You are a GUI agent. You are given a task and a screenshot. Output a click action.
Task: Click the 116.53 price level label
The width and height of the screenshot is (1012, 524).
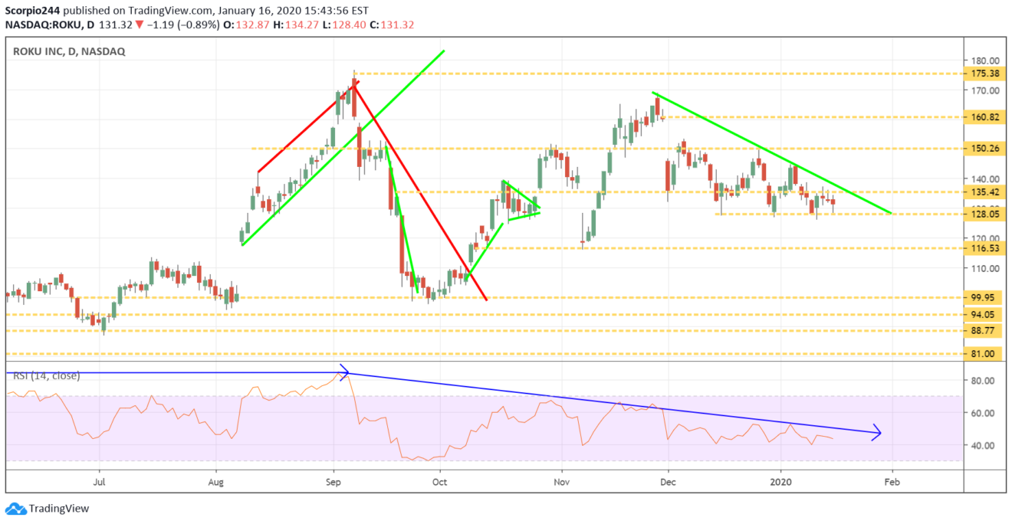point(984,249)
